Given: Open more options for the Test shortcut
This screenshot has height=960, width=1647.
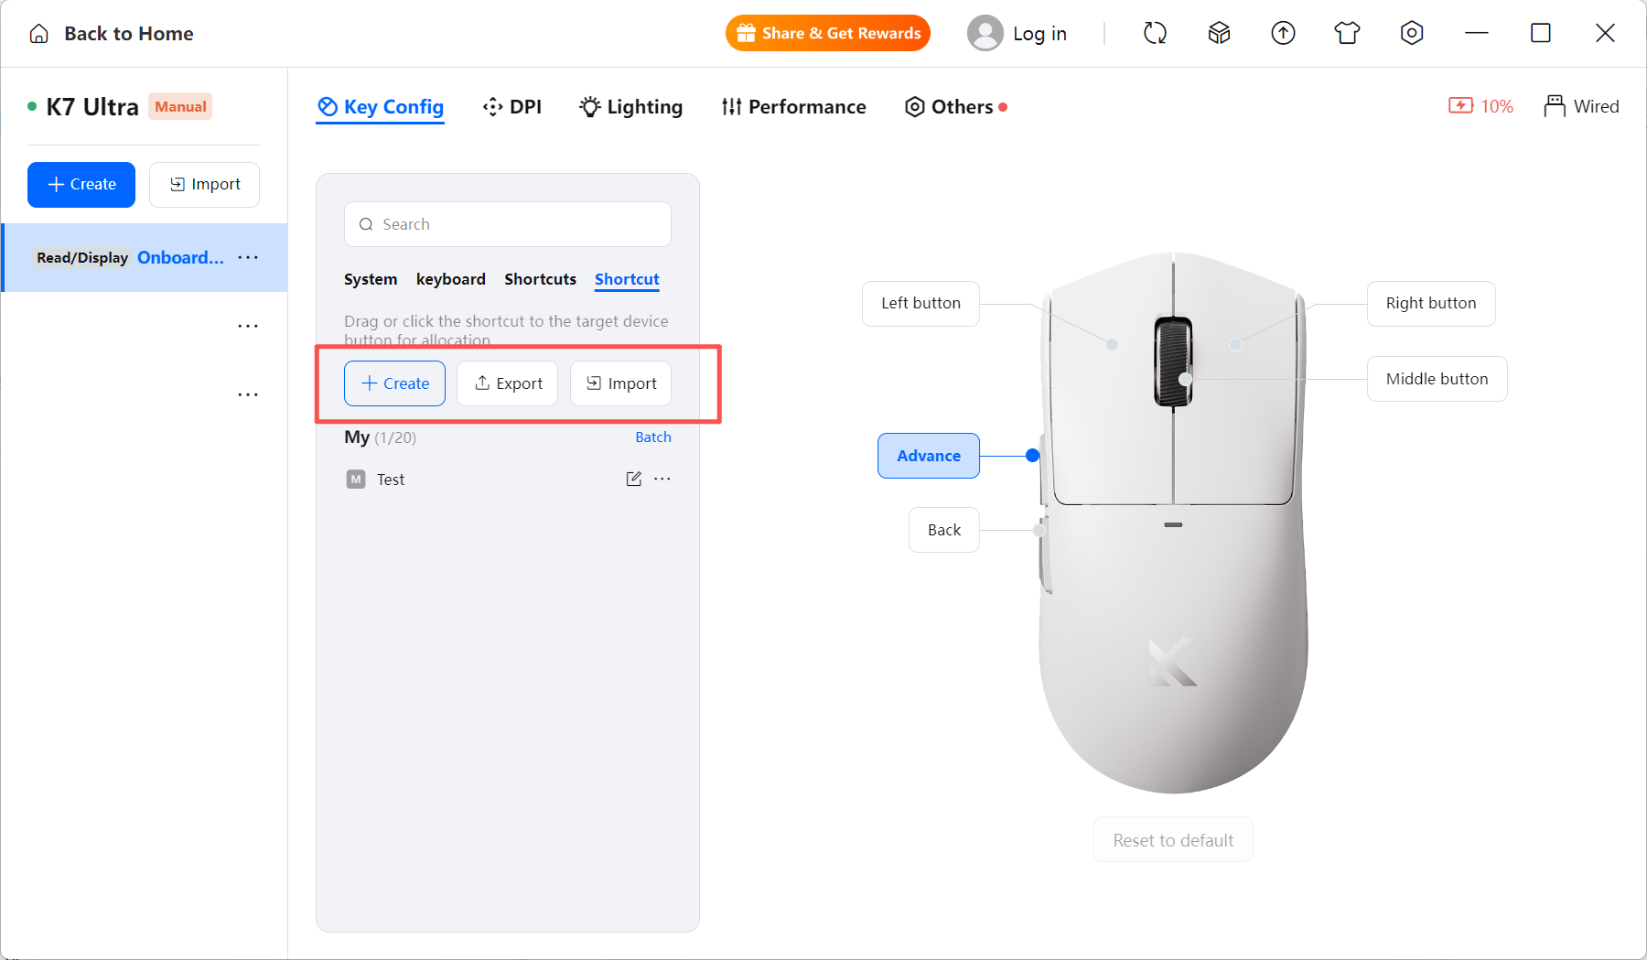Looking at the screenshot, I should pyautogui.click(x=662, y=479).
